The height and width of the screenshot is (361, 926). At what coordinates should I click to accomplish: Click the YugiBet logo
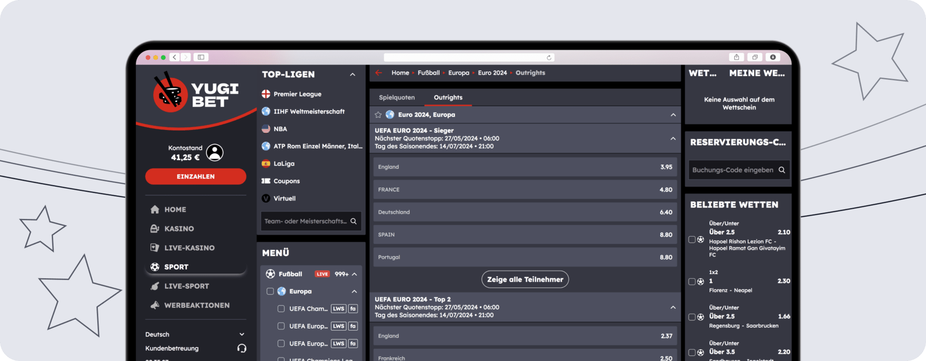(x=196, y=93)
